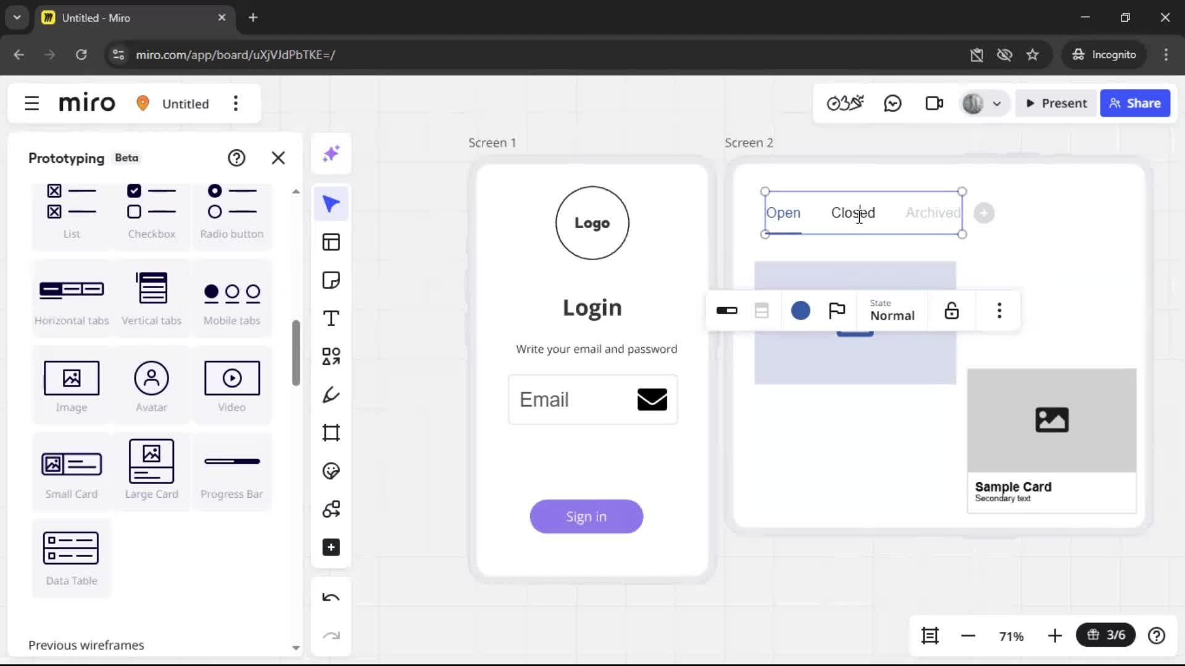Select the cursor select tool
Viewport: 1185px width, 666px height.
[331, 204]
